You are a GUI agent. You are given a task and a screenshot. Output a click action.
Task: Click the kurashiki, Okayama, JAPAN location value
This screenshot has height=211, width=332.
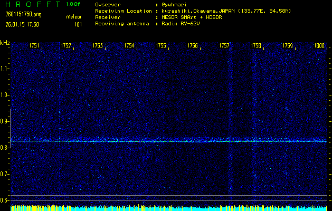pos(226,11)
